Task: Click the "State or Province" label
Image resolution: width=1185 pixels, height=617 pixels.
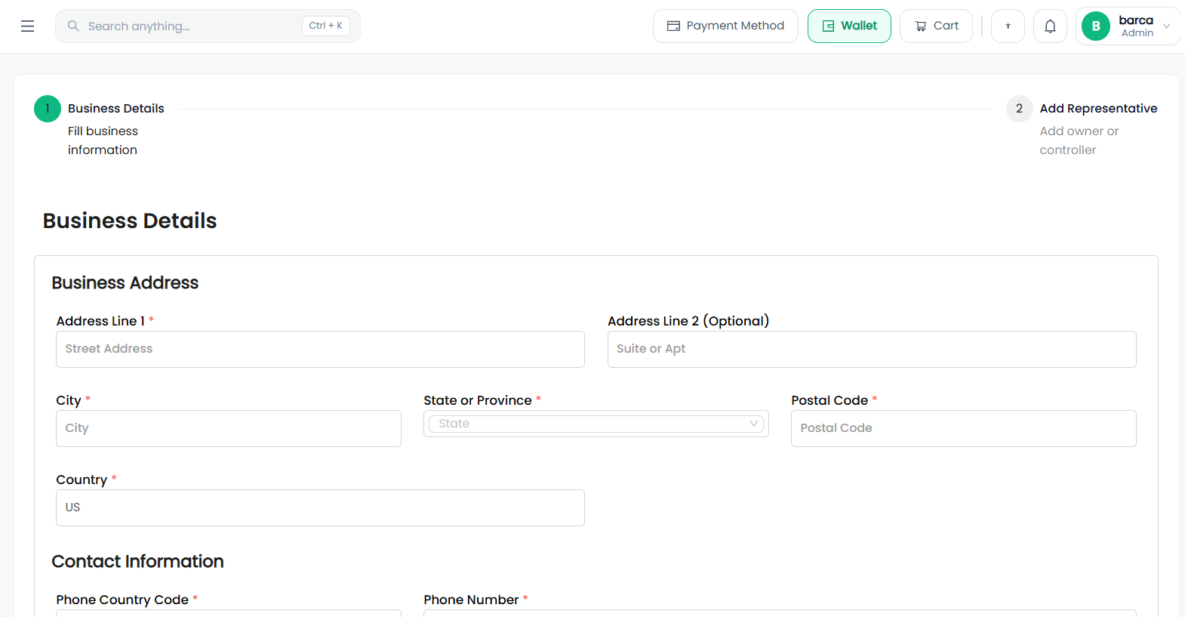Action: pos(478,400)
